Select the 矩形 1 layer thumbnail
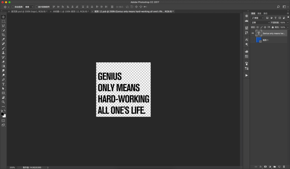The width and height of the screenshot is (290, 169). 259,40
